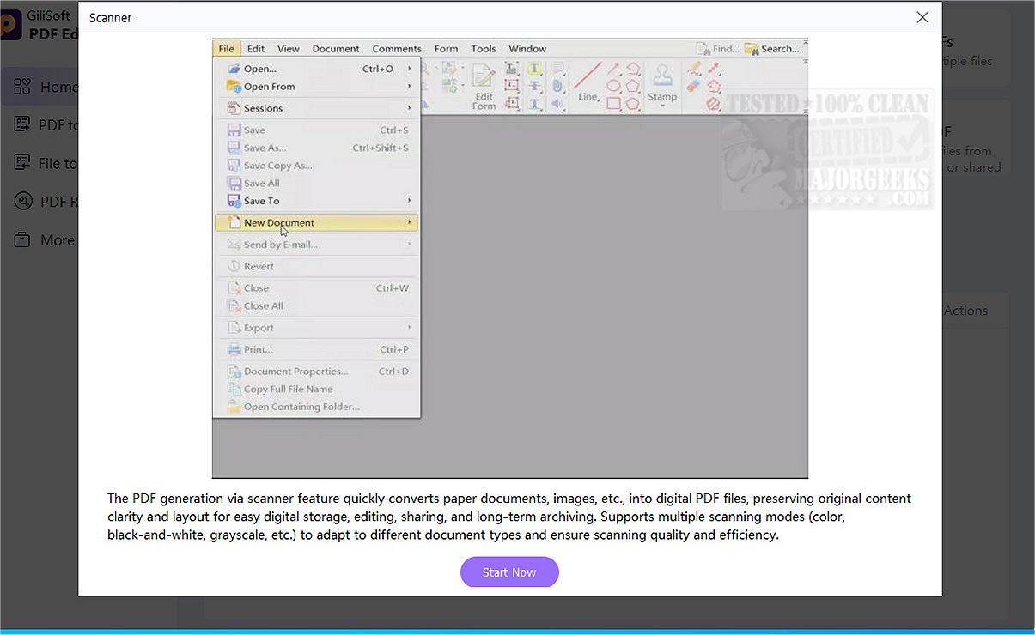This screenshot has height=635, width=1035.
Task: Expand the Sessions submenu
Action: click(316, 108)
